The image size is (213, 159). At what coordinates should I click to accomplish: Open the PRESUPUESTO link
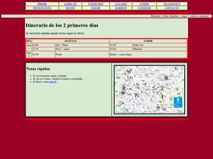(42, 8)
